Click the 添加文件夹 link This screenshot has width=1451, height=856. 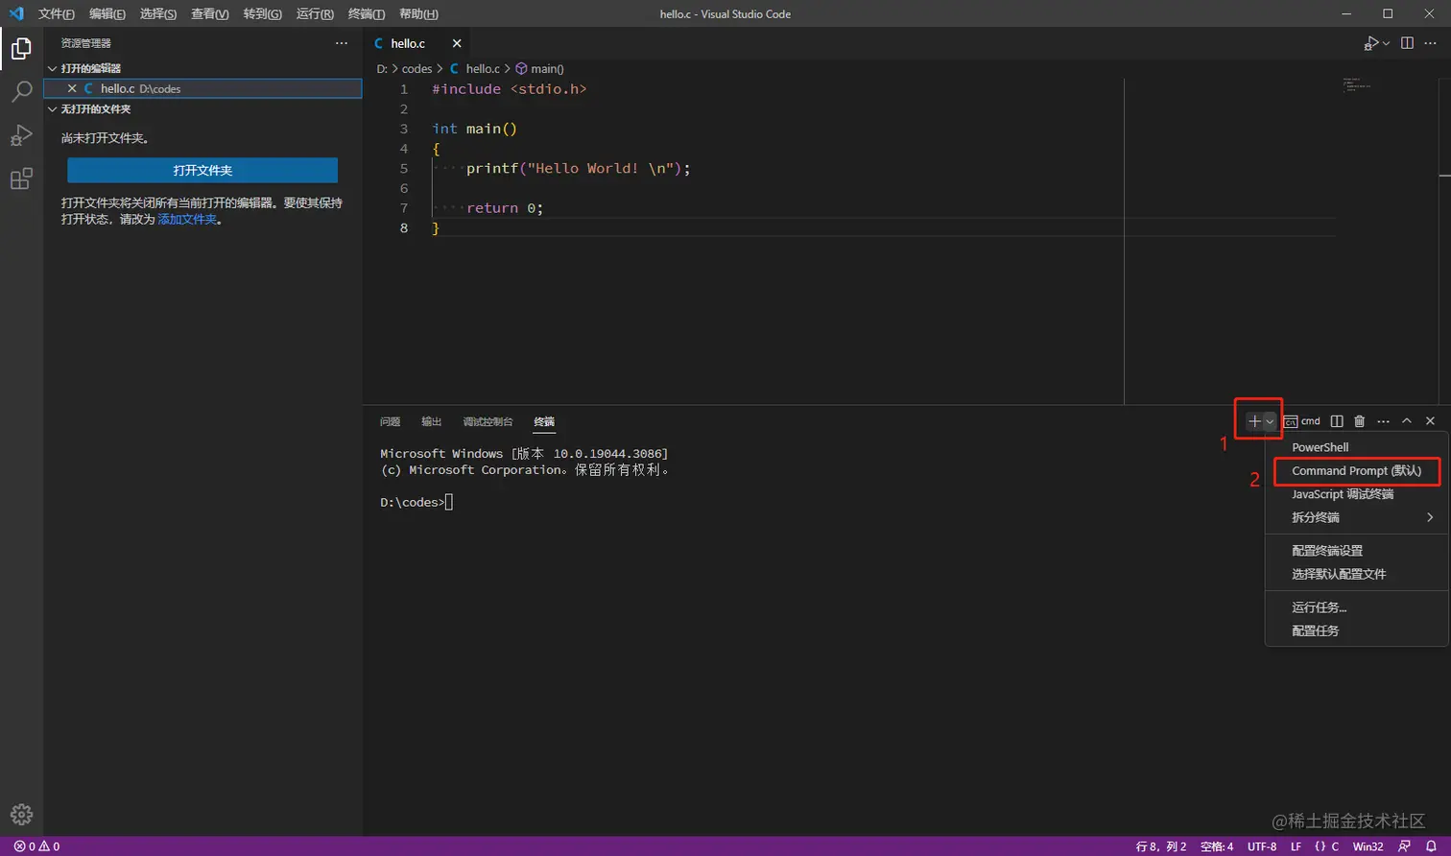pos(187,220)
